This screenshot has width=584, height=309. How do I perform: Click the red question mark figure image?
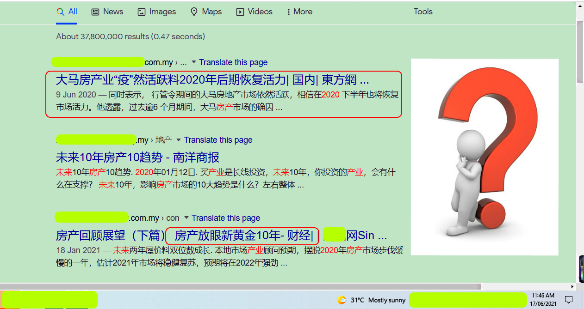pos(485,157)
